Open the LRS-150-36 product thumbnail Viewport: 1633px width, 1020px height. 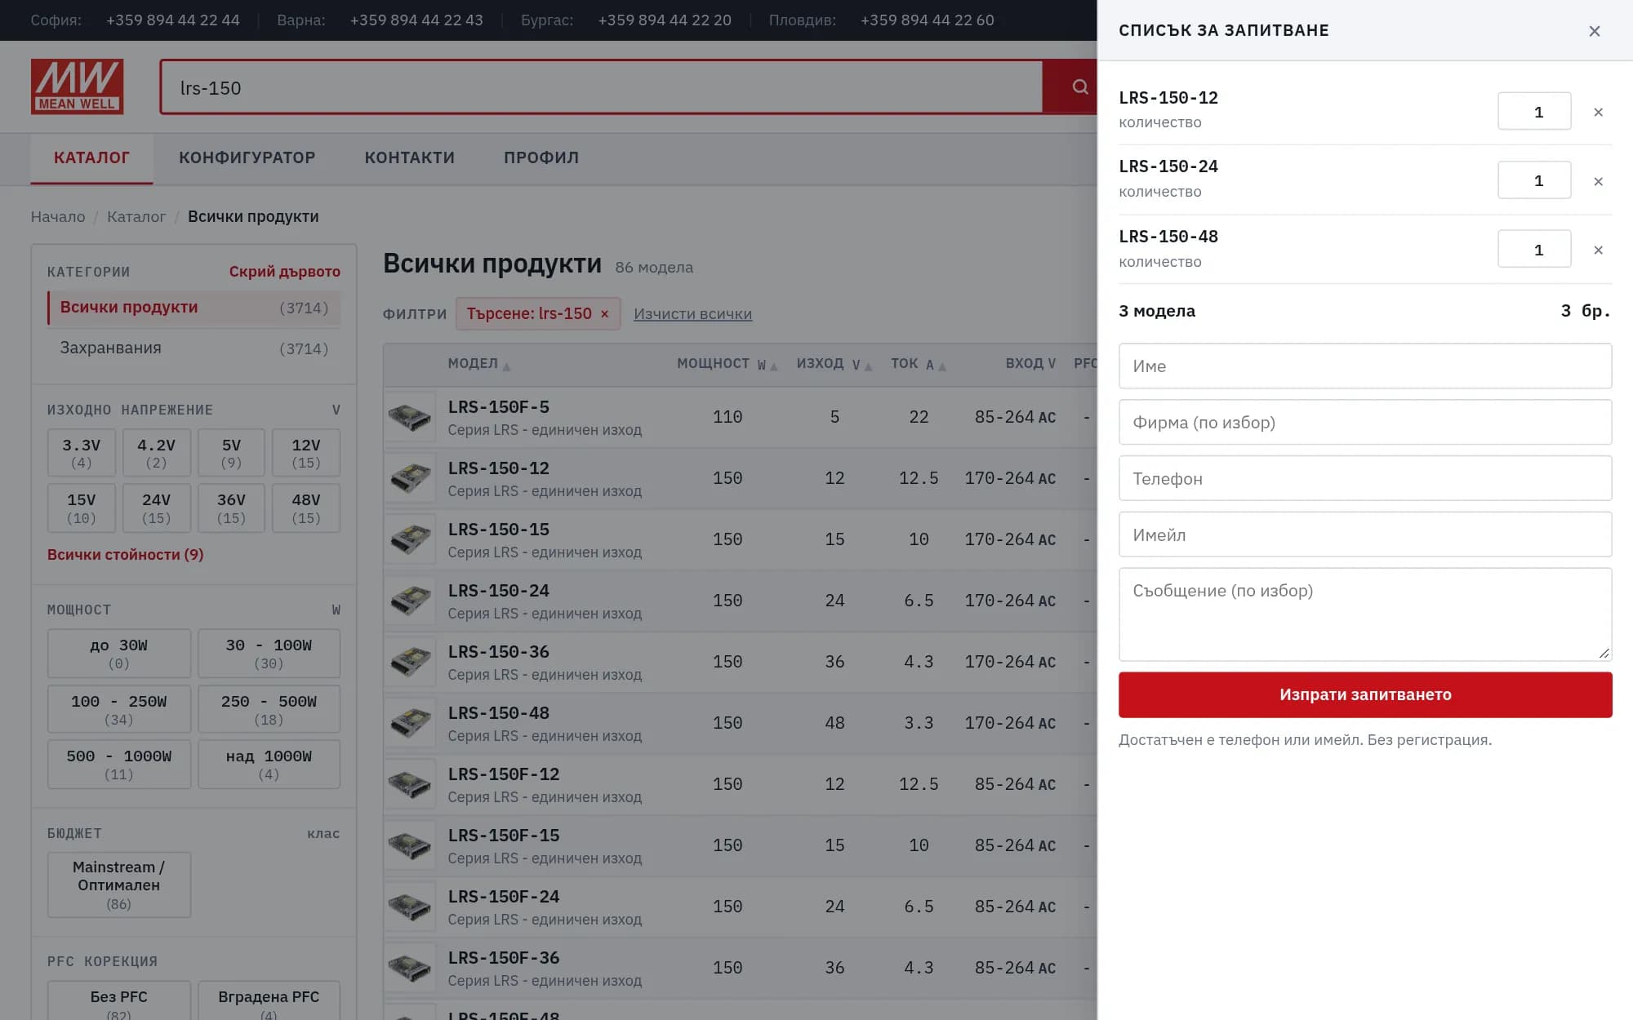[410, 662]
